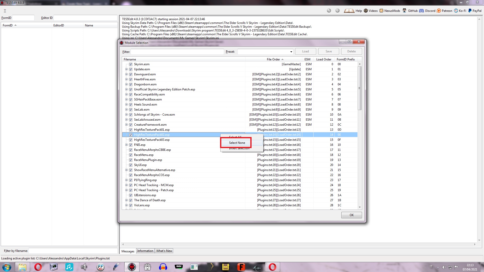Image resolution: width=484 pixels, height=272 pixels.
Task: Toggle the Dragonborn.esm checkbox
Action: pos(131,84)
